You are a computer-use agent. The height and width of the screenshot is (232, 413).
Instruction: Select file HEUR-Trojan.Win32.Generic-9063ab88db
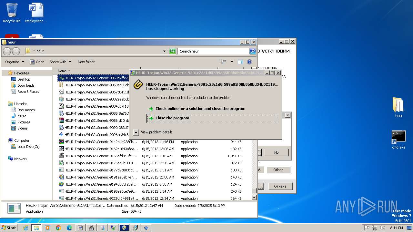point(94,85)
